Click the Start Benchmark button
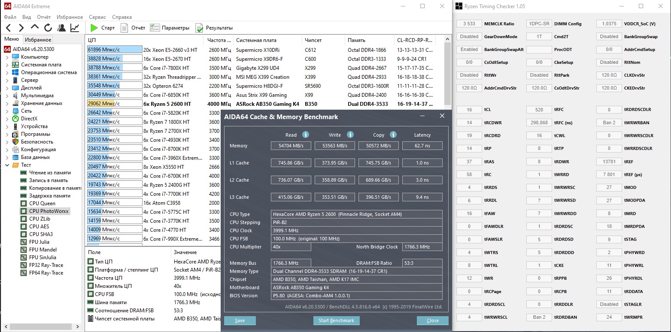 pyautogui.click(x=336, y=320)
